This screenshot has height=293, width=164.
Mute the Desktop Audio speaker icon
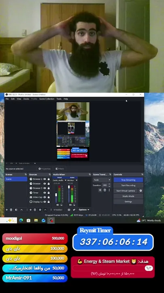(x=58, y=205)
